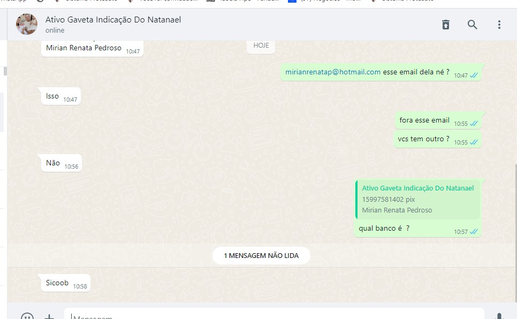Click the 'HOJE' date chip

click(x=261, y=45)
